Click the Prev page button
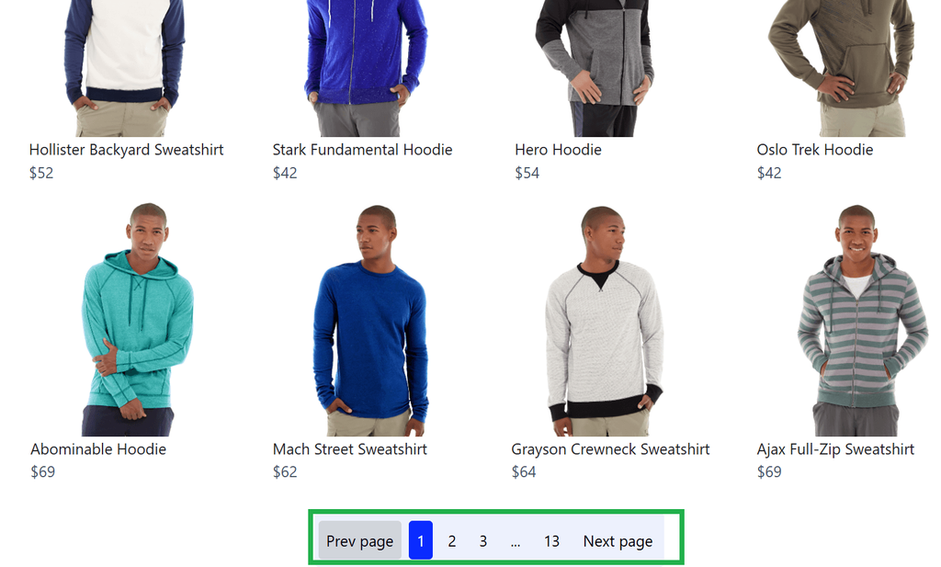Viewport: 941px width, 567px height. pos(359,540)
